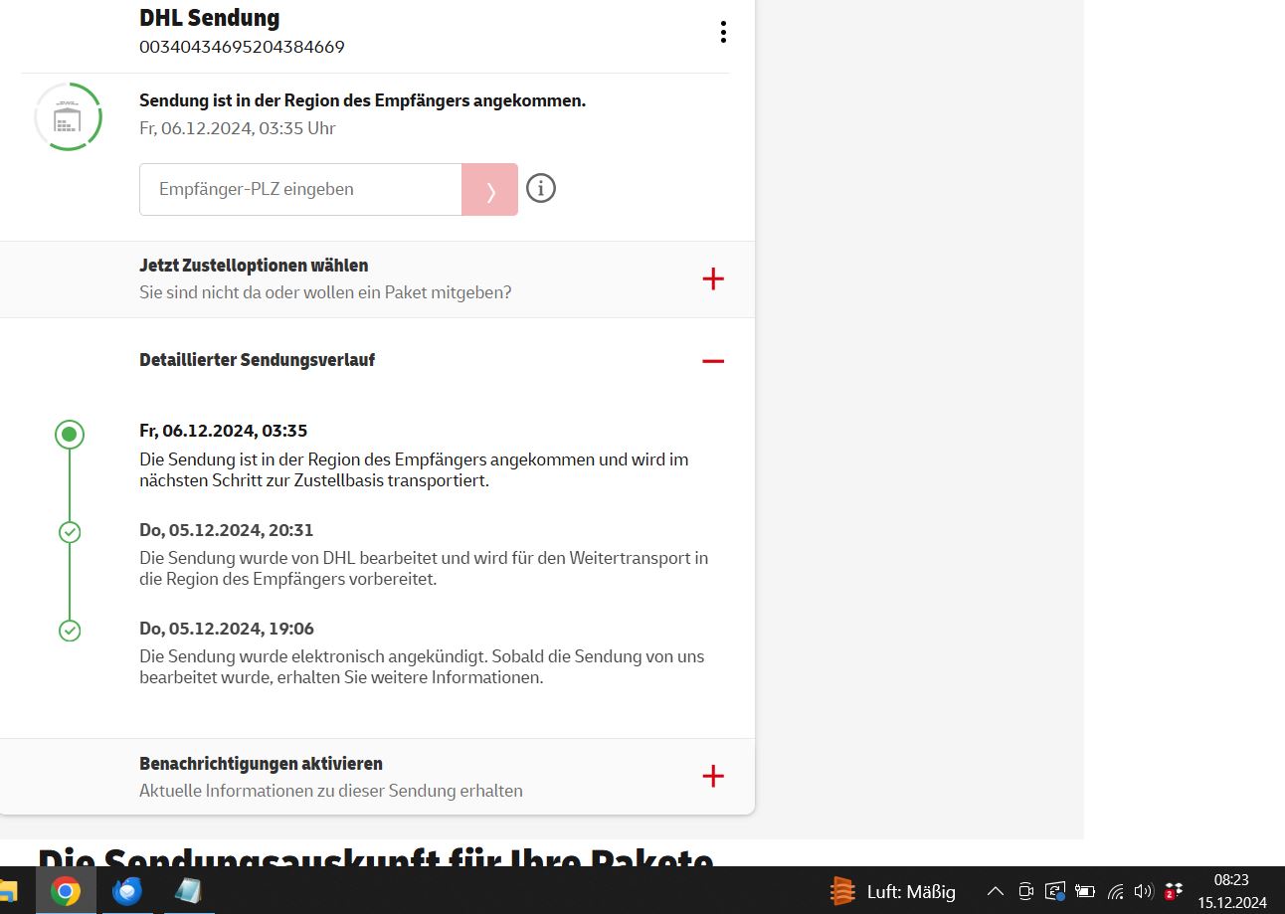Expand the Benachrichtigungen aktivieren section
The height and width of the screenshot is (914, 1285).
coord(713,777)
